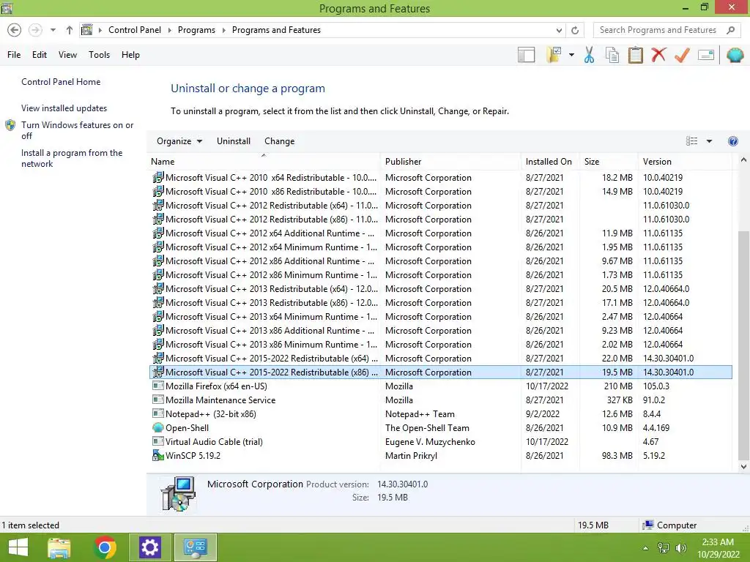Sort by Name column header
This screenshot has width=750, height=562.
264,162
